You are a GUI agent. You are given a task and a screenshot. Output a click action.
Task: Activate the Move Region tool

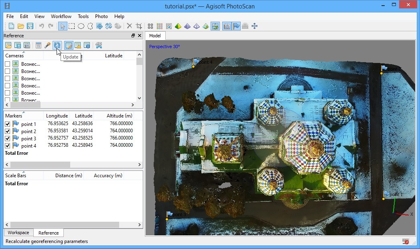pyautogui.click(x=99, y=26)
